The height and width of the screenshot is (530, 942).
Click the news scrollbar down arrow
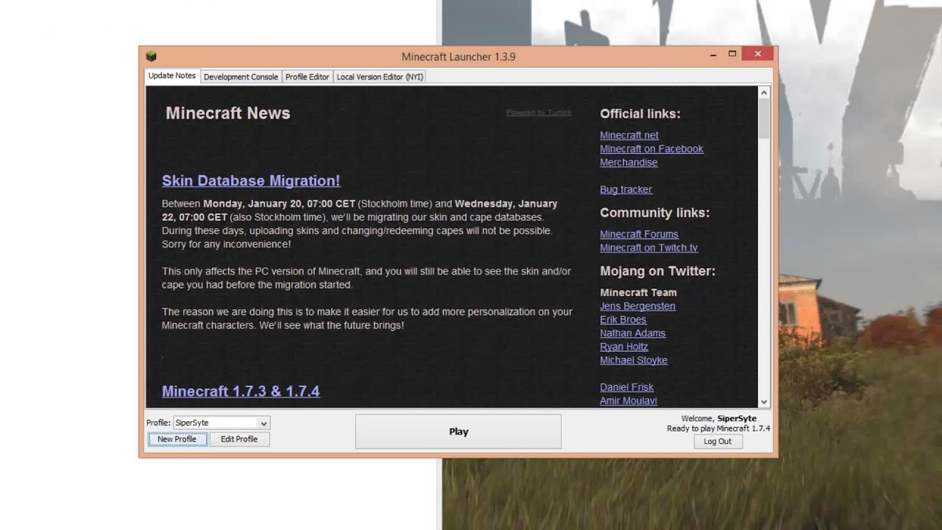point(764,402)
